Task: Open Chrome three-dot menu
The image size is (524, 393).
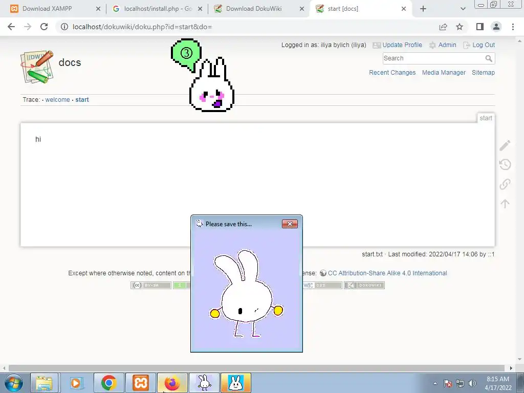Action: [x=513, y=27]
